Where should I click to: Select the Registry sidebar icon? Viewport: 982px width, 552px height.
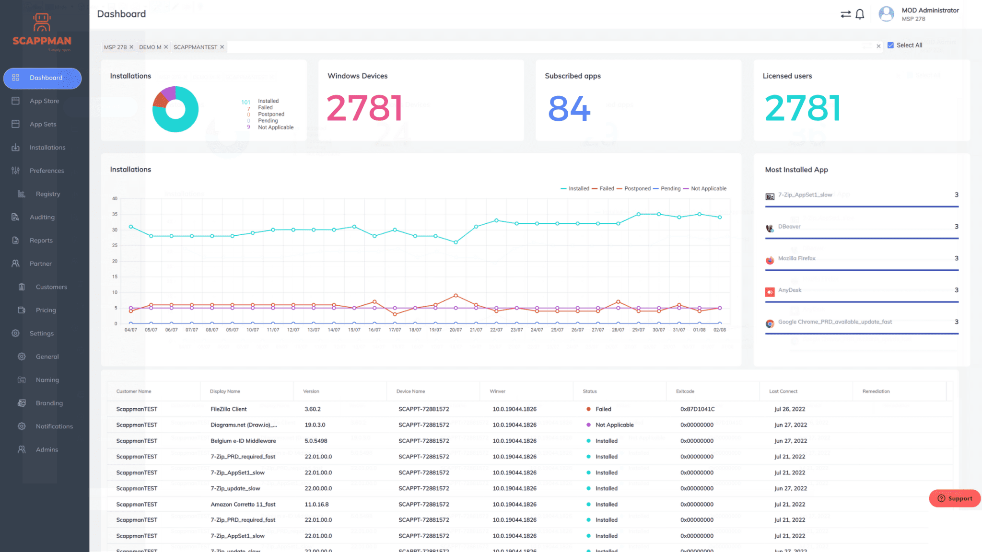click(x=21, y=194)
